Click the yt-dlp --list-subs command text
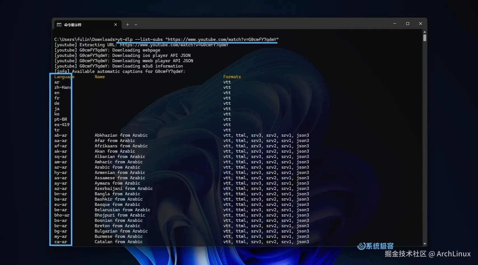 pos(198,39)
